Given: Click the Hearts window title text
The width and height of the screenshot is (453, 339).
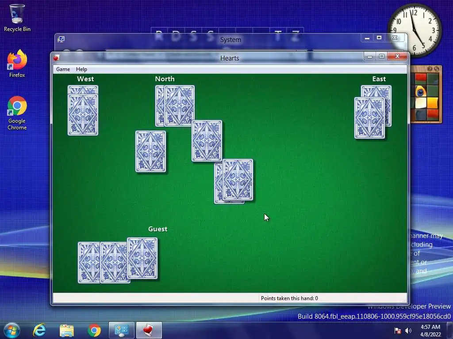Looking at the screenshot, I should pyautogui.click(x=230, y=58).
